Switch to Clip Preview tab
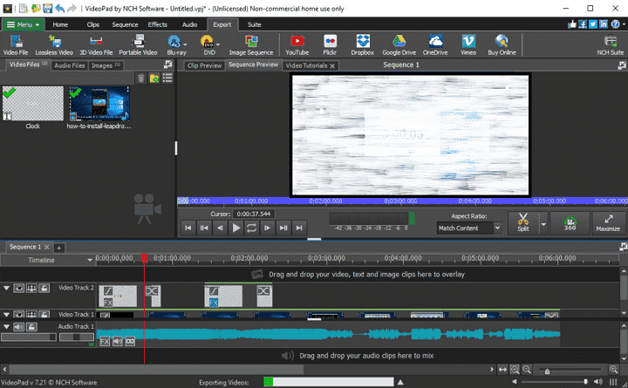This screenshot has height=388, width=628. [x=204, y=65]
